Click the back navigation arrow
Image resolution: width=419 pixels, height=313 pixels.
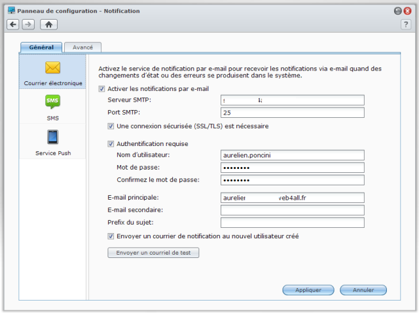click(x=13, y=24)
